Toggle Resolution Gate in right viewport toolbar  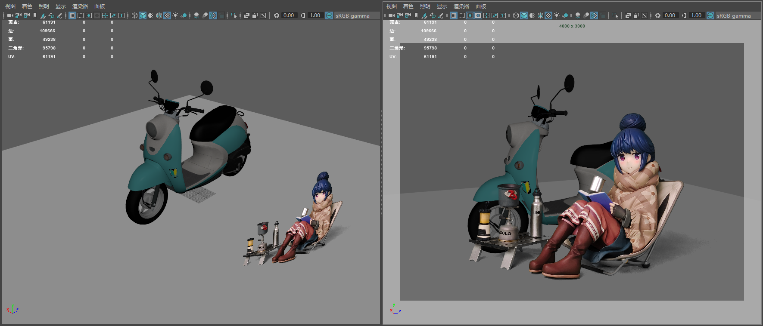tap(470, 15)
